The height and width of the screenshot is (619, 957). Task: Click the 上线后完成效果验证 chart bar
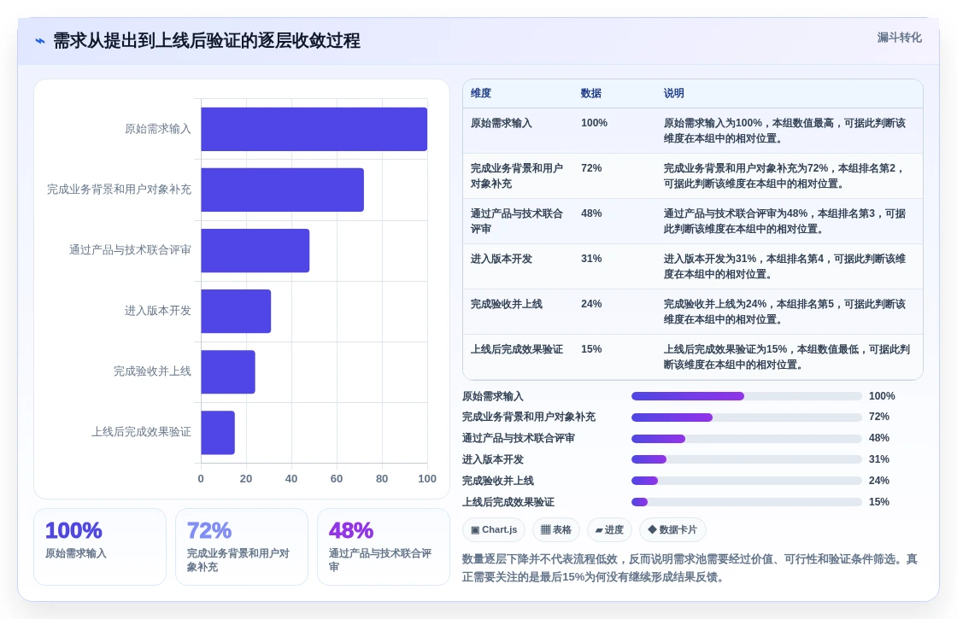tap(218, 432)
